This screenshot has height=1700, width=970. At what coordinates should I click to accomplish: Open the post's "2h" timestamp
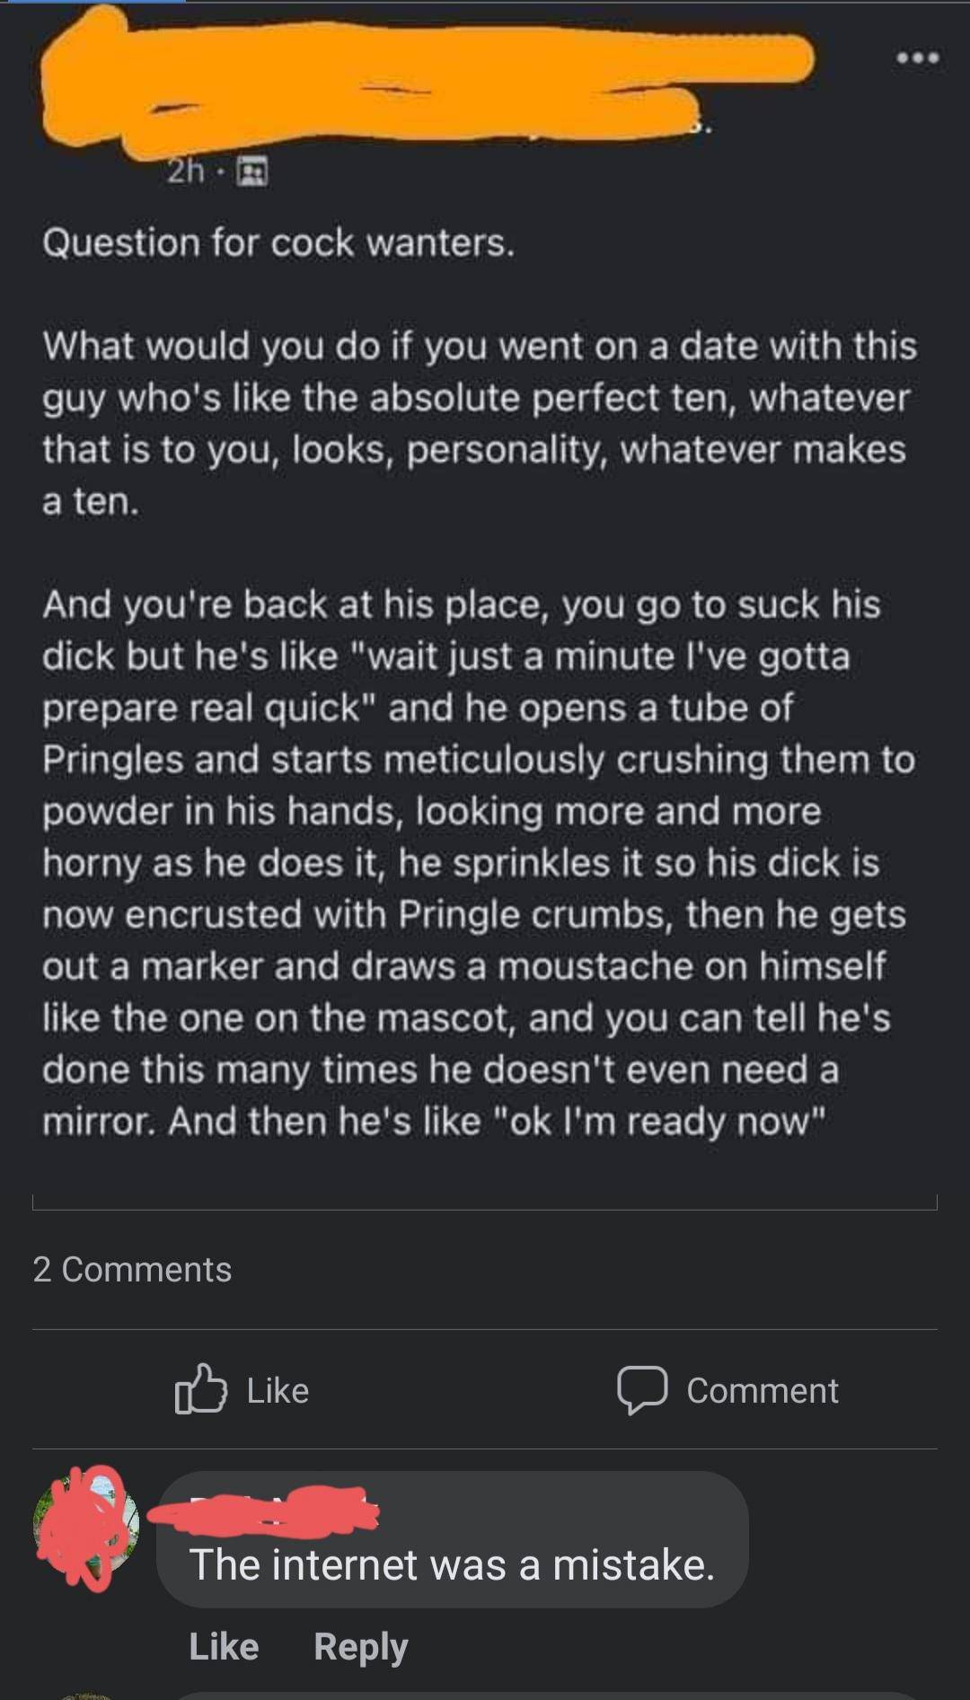click(186, 171)
